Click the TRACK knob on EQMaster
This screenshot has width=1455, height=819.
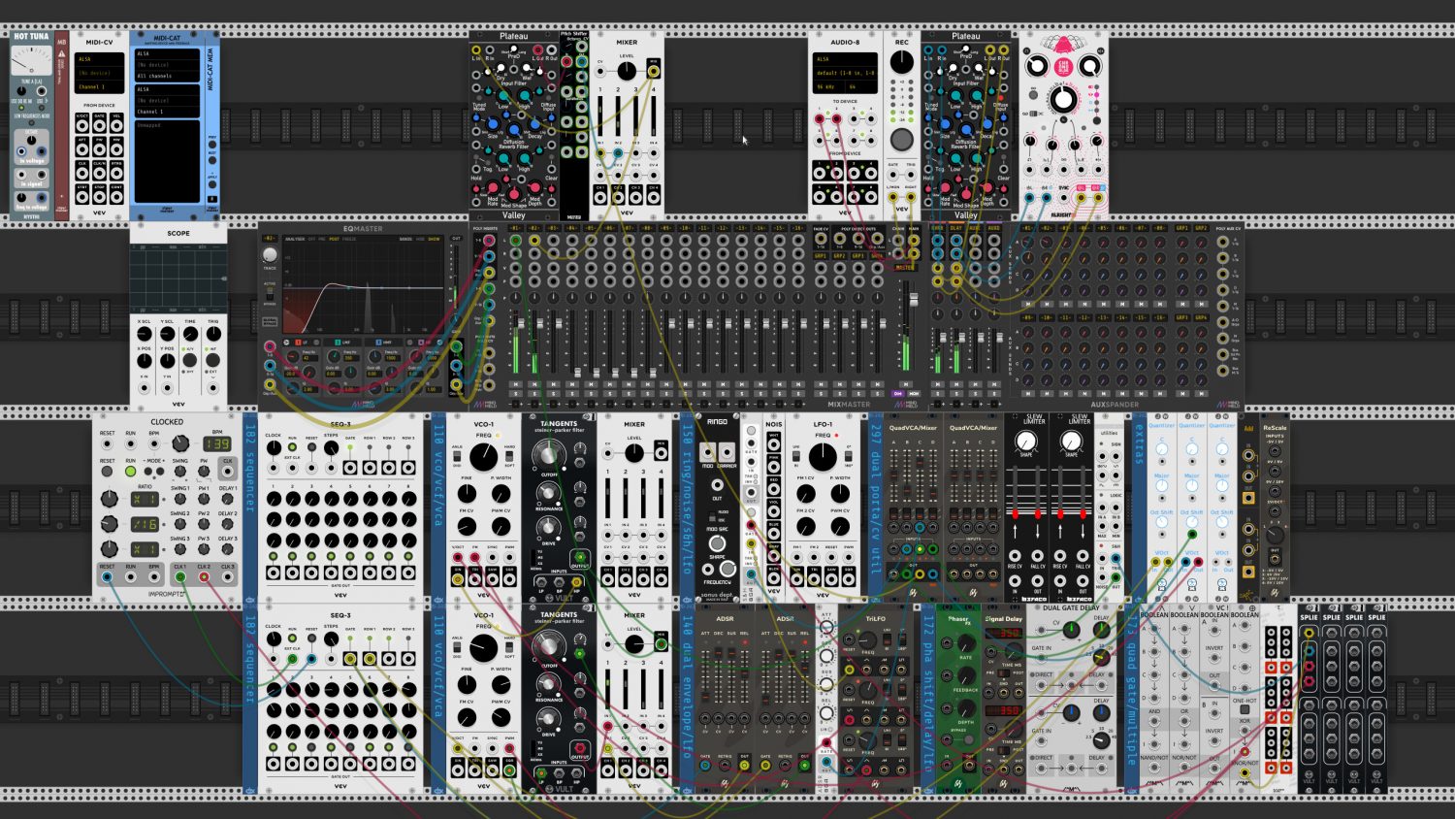point(270,255)
